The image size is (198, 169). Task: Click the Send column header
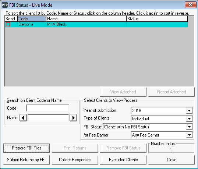tap(11, 19)
